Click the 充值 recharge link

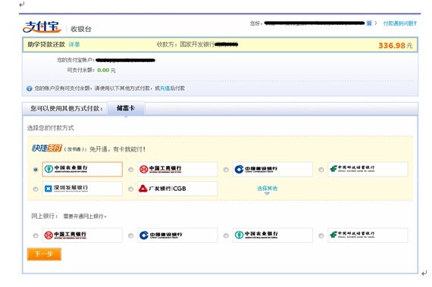pyautogui.click(x=164, y=89)
